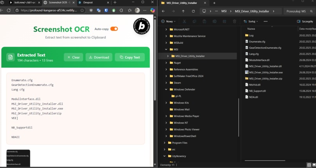
Task: Expand the Mozilla Maintenance Service folder
Action: 166,36
